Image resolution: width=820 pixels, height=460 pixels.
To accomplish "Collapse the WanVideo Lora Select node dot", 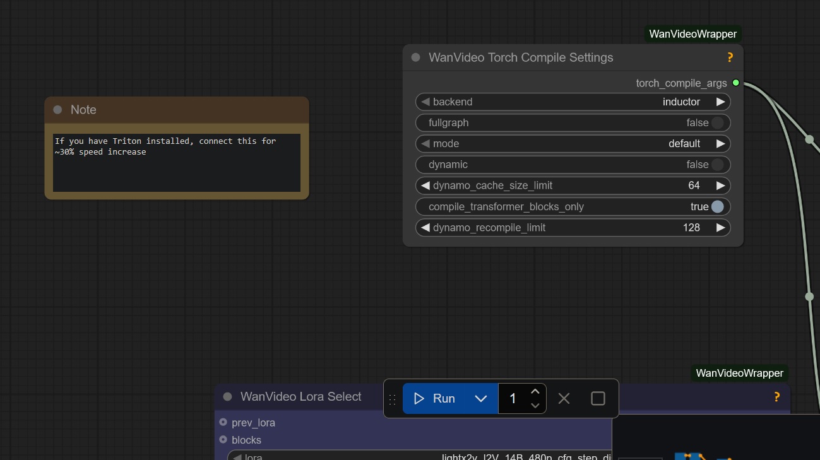I will 227,397.
